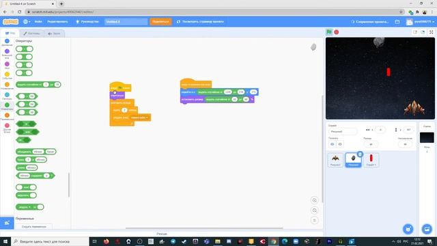Click the Windows taskbar search box
This screenshot has height=246, width=437.
(50, 241)
